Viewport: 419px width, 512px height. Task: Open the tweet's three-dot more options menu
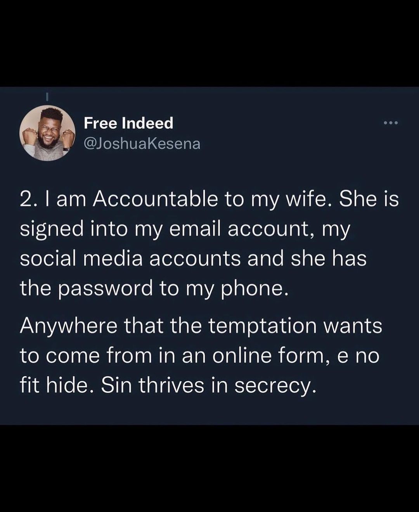coord(391,123)
